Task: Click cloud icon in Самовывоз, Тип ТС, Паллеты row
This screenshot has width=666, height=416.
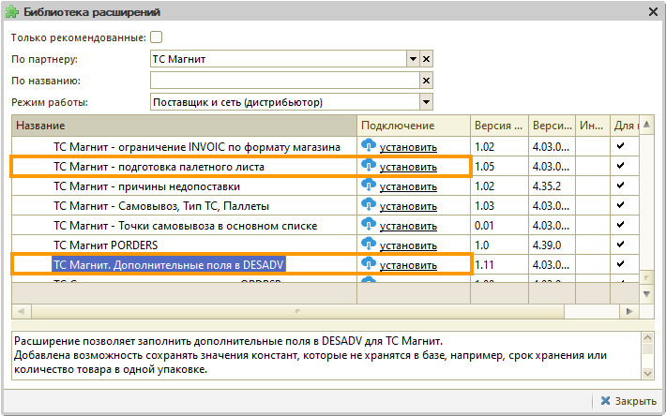Action: click(369, 204)
